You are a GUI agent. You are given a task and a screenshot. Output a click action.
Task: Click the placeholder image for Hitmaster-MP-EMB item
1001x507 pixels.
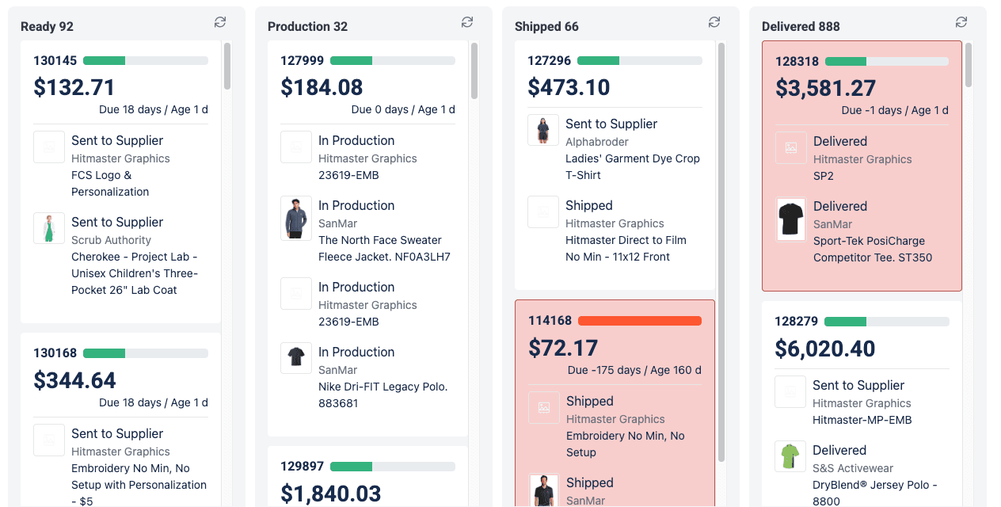[x=790, y=391]
